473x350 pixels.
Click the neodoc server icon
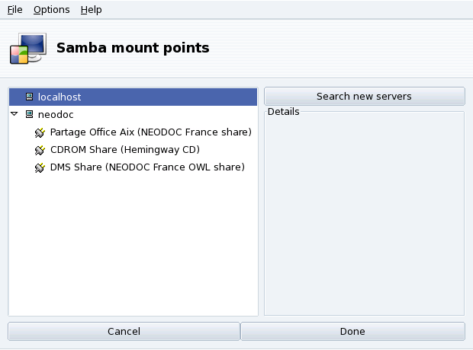point(29,114)
